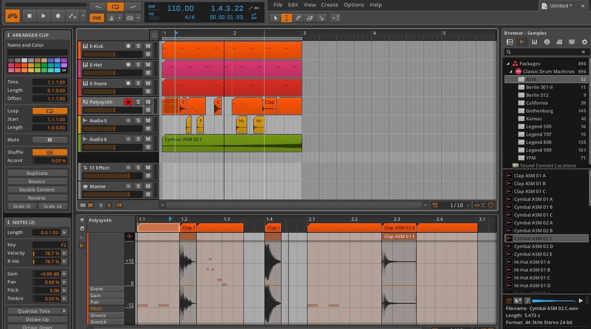Open the Create menu
This screenshot has width=591, height=329.
coord(329,5)
